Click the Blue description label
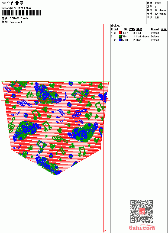This screenshot has height=233, width=168. coord(138,40)
